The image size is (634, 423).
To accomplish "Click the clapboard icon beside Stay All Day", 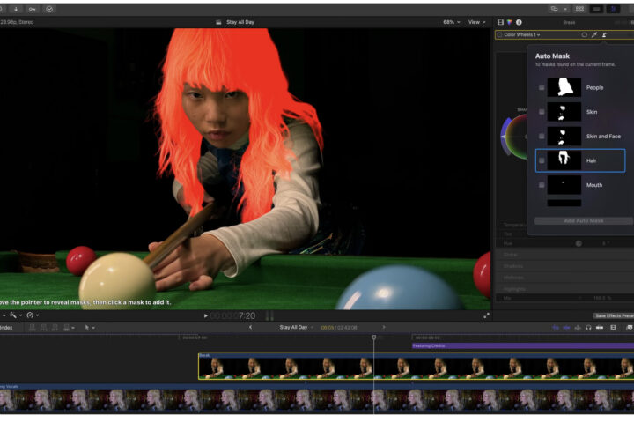I will [x=218, y=22].
